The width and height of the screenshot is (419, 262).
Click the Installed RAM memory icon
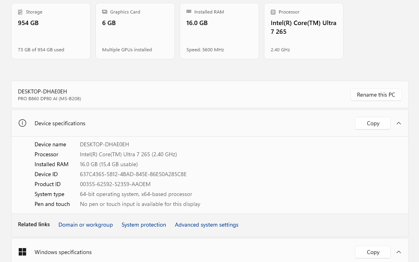click(189, 12)
